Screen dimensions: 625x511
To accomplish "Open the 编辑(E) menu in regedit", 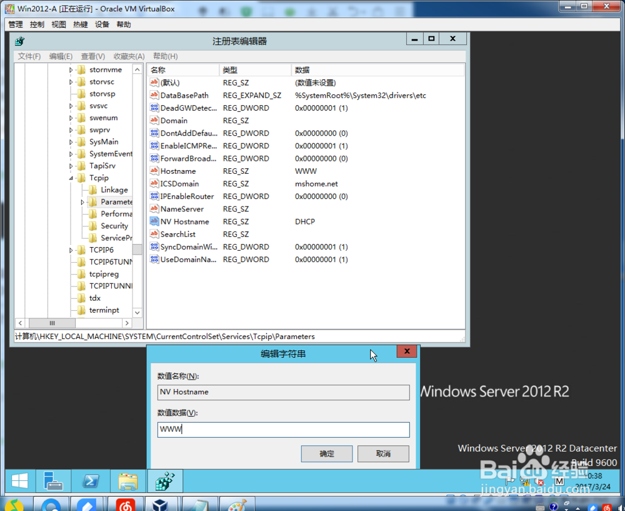I will [61, 56].
